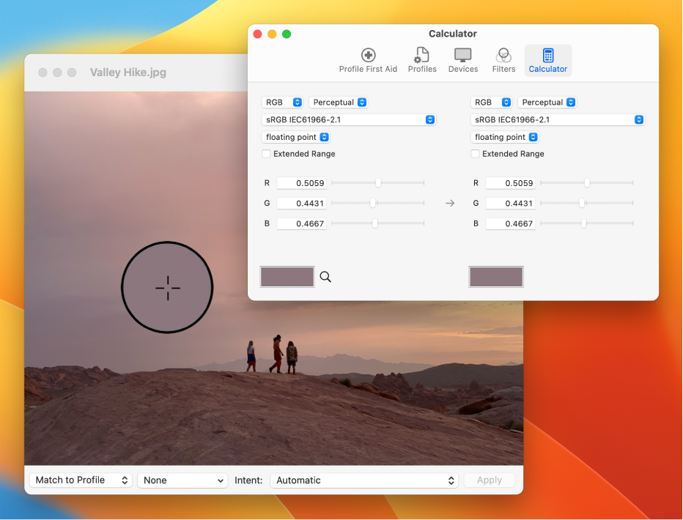Viewport: 683px width, 520px height.
Task: Open left RGB color space dropdown
Action: 282,103
